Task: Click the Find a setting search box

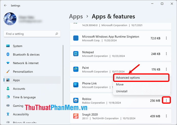Action: pyautogui.click(x=32, y=34)
